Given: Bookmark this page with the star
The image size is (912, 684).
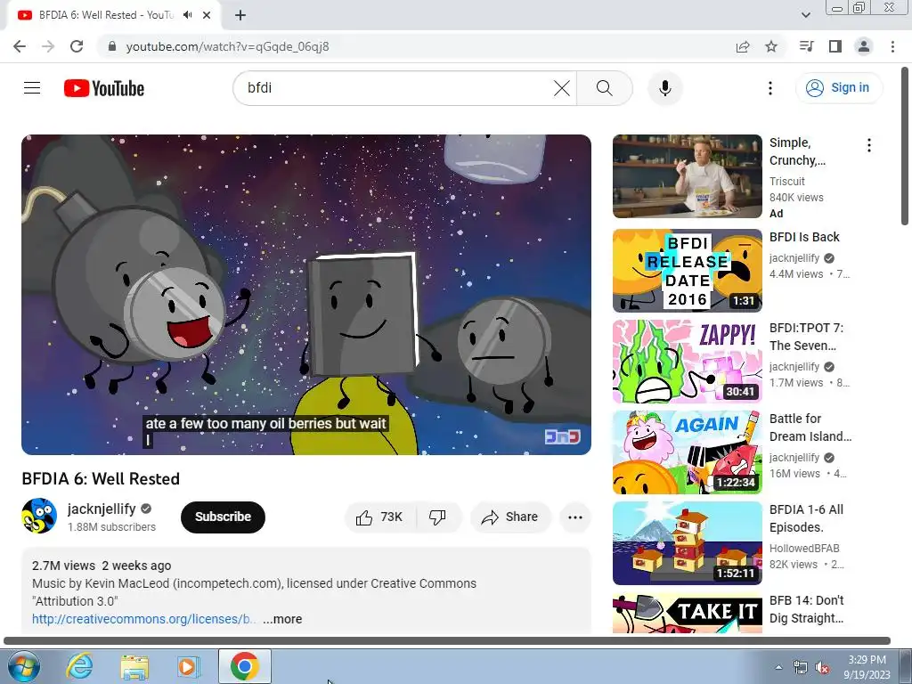Looking at the screenshot, I should click(x=771, y=46).
